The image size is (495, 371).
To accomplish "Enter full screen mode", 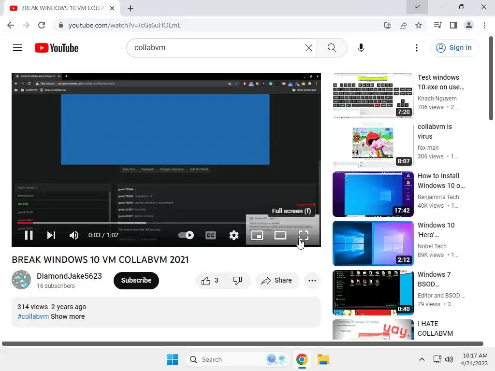I will click(x=304, y=235).
